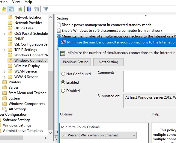Select Start Menu and Taskbar tree item
The image size is (176, 143).
point(27,93)
